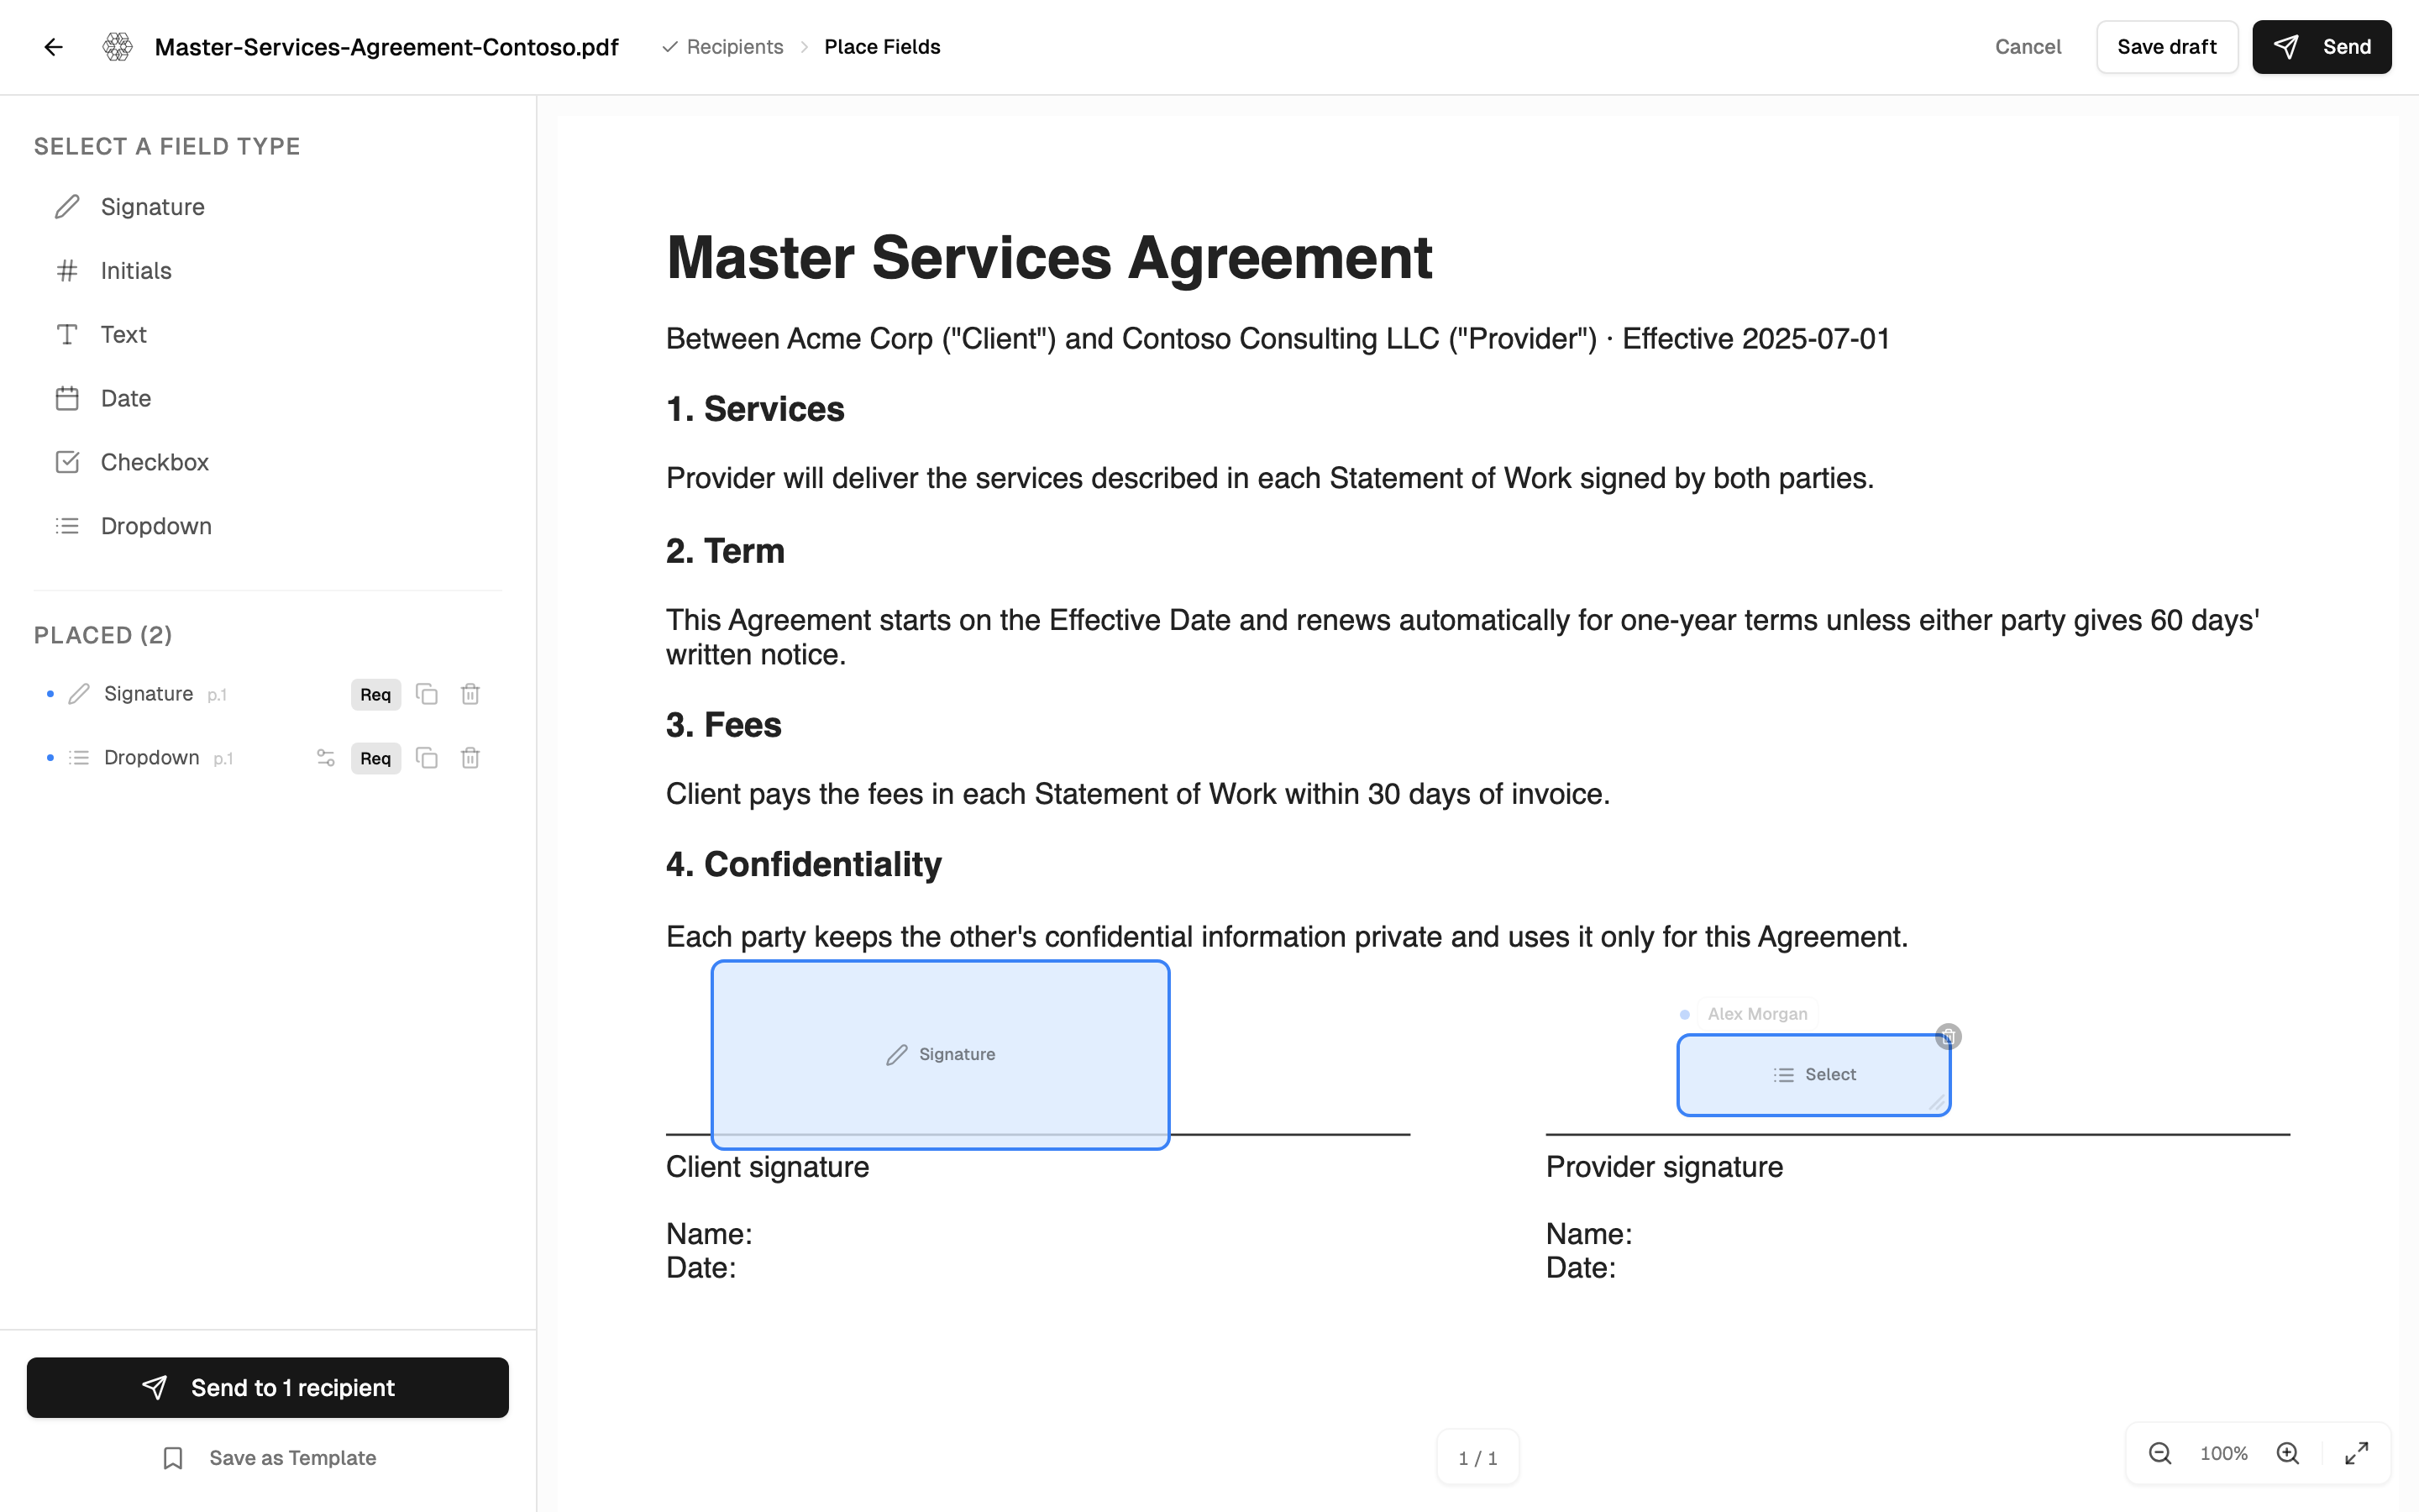Delete the placed Dropdown field from the list

[471, 758]
